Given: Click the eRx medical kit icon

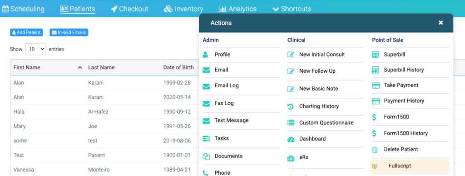Looking at the screenshot, I should [x=291, y=158].
